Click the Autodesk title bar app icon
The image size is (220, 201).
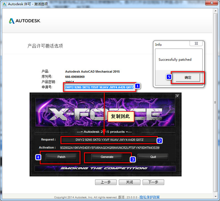tap(4, 4)
